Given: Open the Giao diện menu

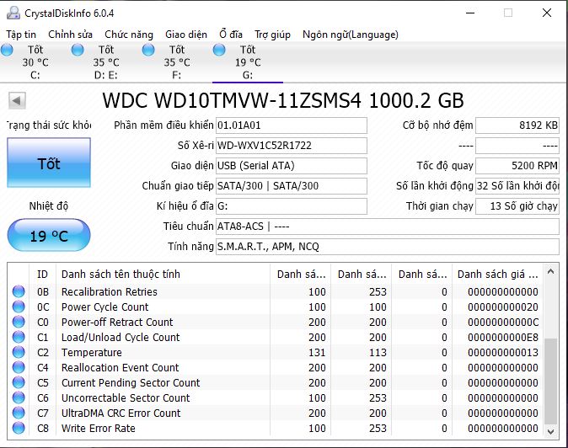Looking at the screenshot, I should 186,35.
